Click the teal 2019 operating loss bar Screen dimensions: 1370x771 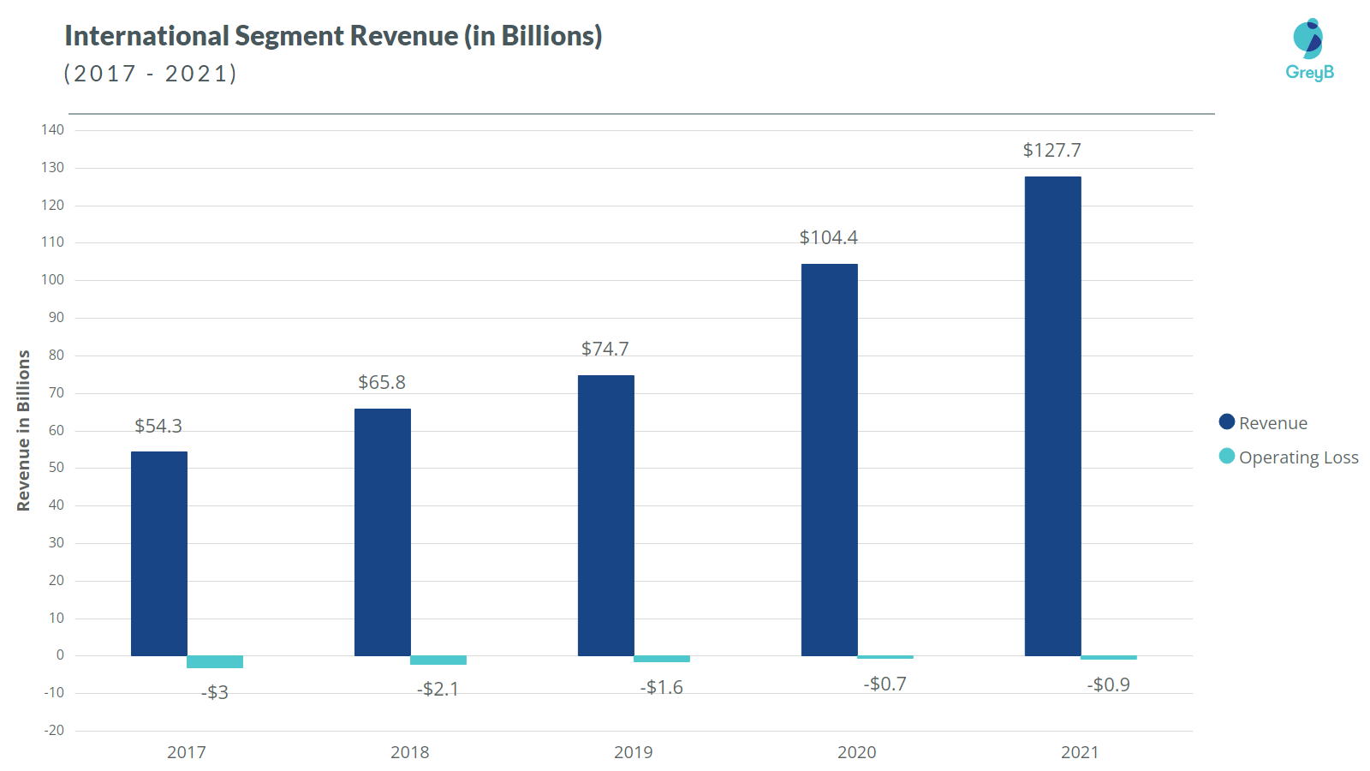[x=662, y=658]
